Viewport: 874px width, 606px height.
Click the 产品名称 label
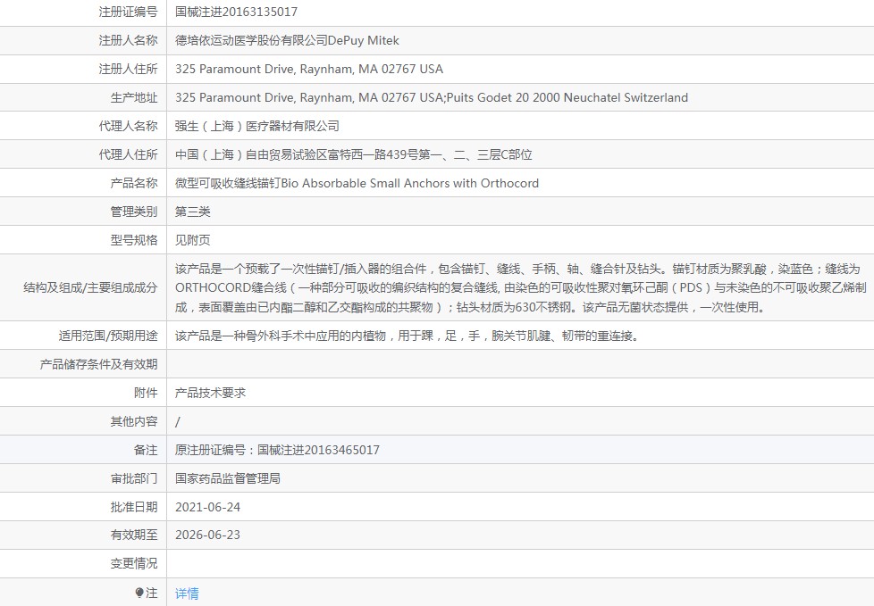tap(134, 183)
